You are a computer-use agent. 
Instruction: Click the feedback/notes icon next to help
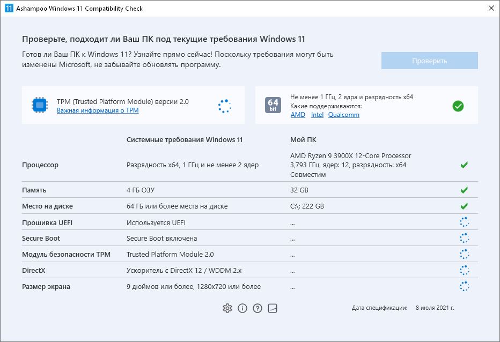[273, 308]
